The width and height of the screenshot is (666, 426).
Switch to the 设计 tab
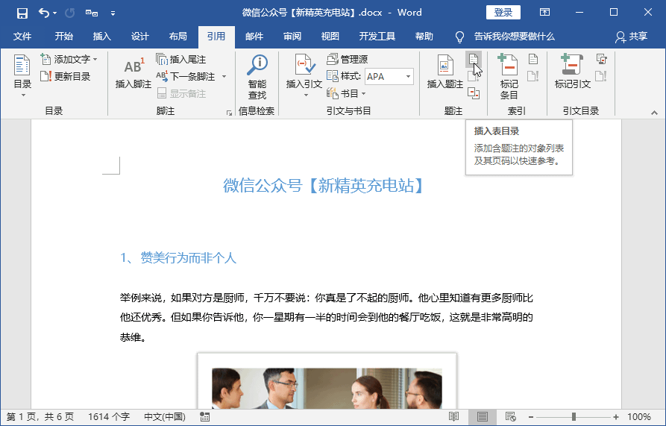(x=139, y=37)
